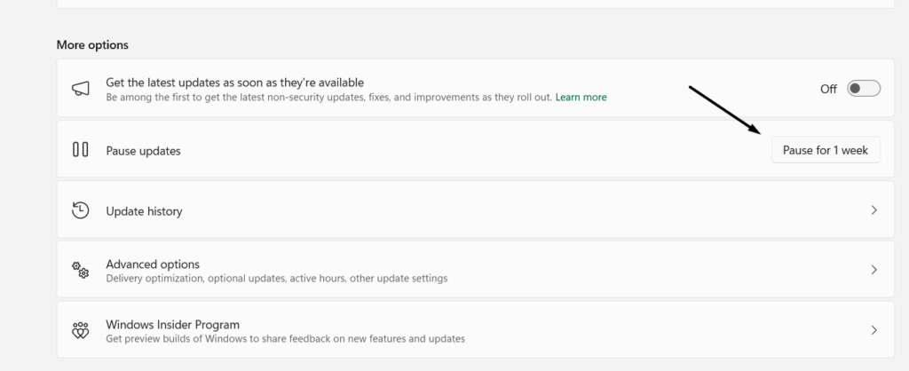Select the Windows Insider Program title
909x371 pixels.
click(x=172, y=324)
